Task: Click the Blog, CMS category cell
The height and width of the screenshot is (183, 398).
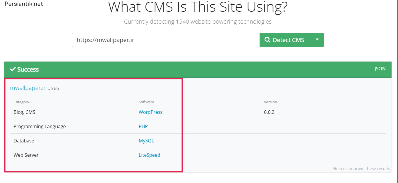Action: pos(24,112)
